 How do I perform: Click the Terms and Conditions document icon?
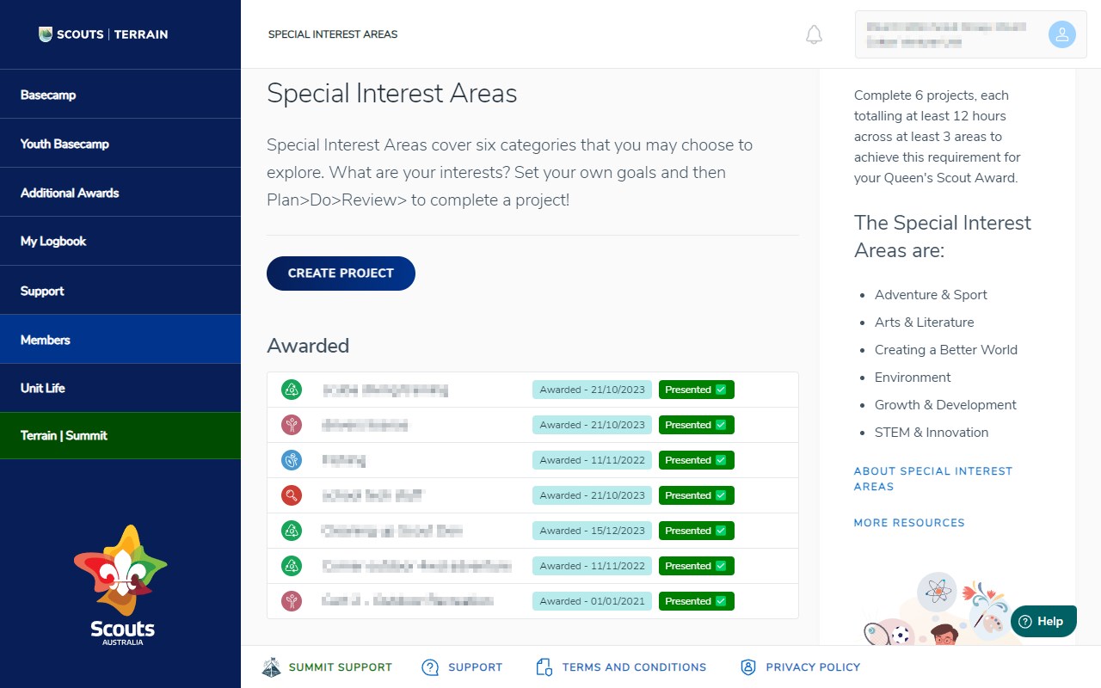coord(544,667)
